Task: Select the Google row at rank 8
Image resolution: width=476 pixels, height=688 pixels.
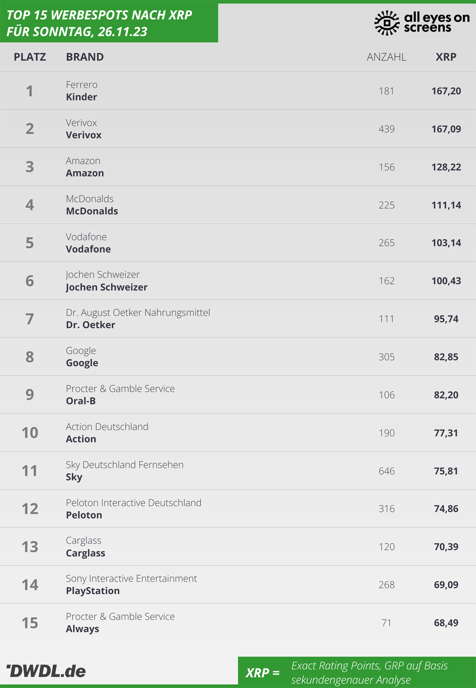Action: point(238,357)
